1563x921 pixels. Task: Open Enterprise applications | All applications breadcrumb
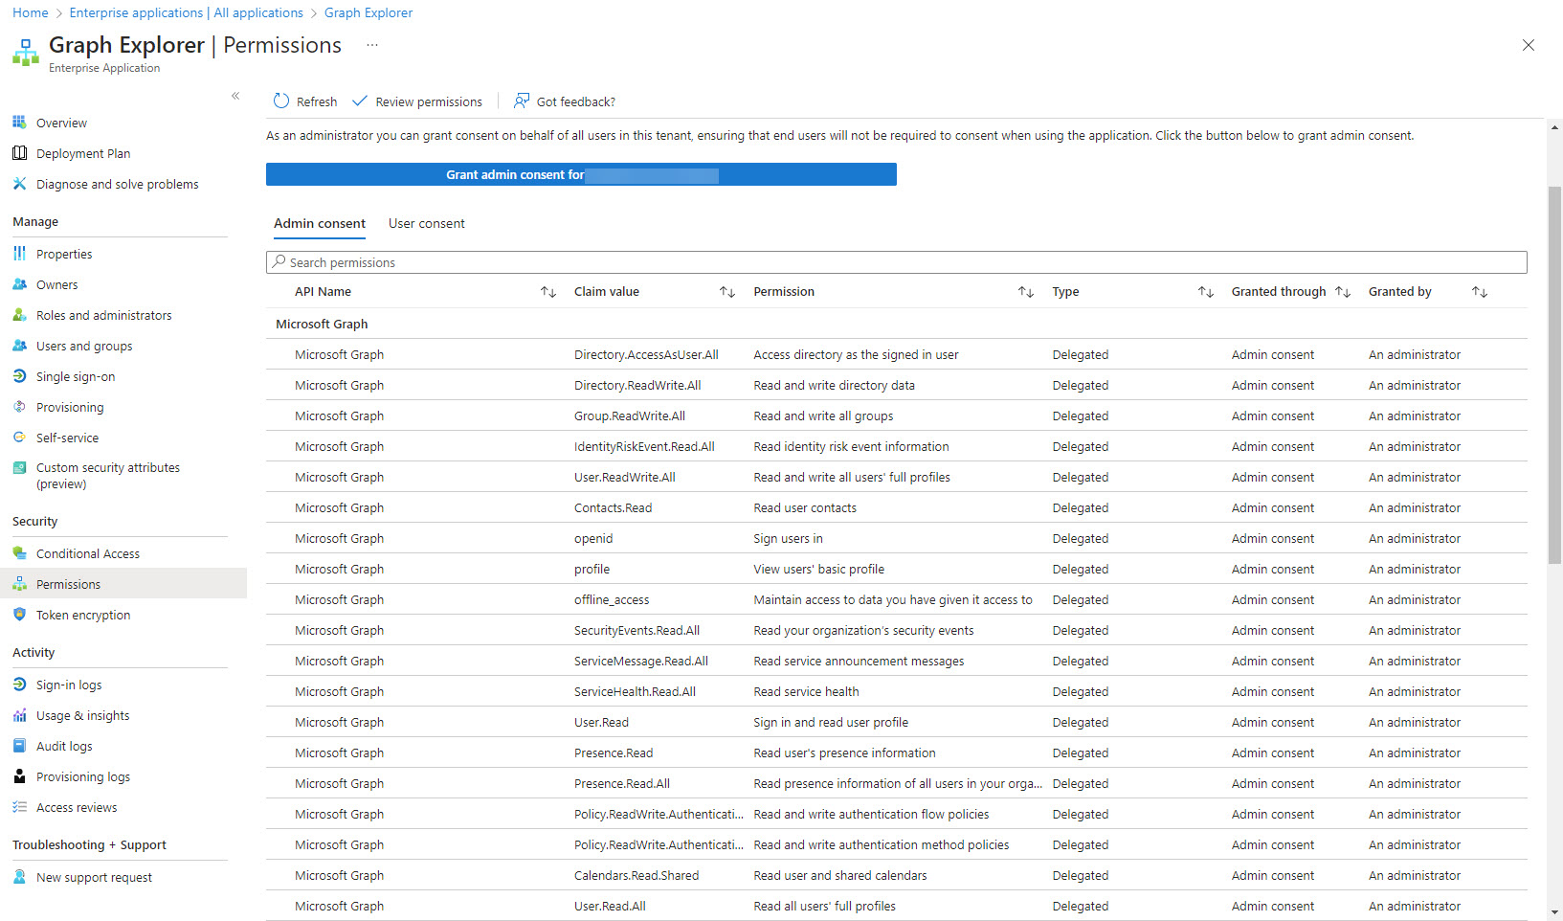(x=187, y=12)
